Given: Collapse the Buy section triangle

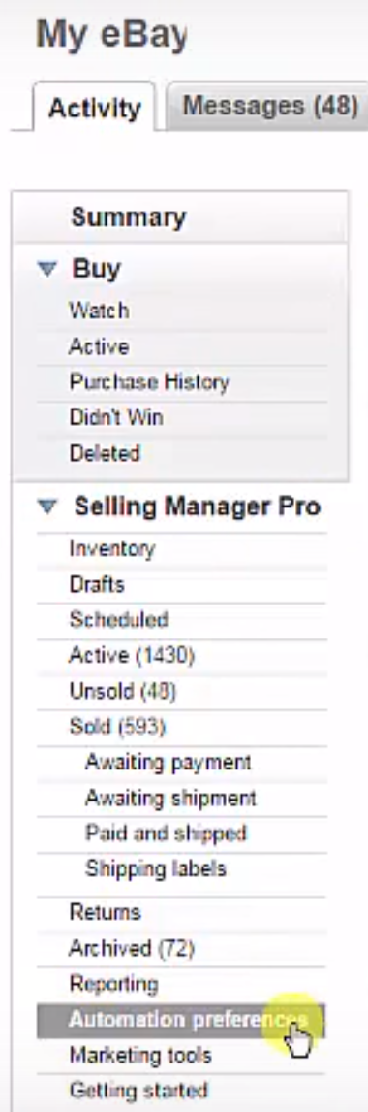Looking at the screenshot, I should click(47, 269).
